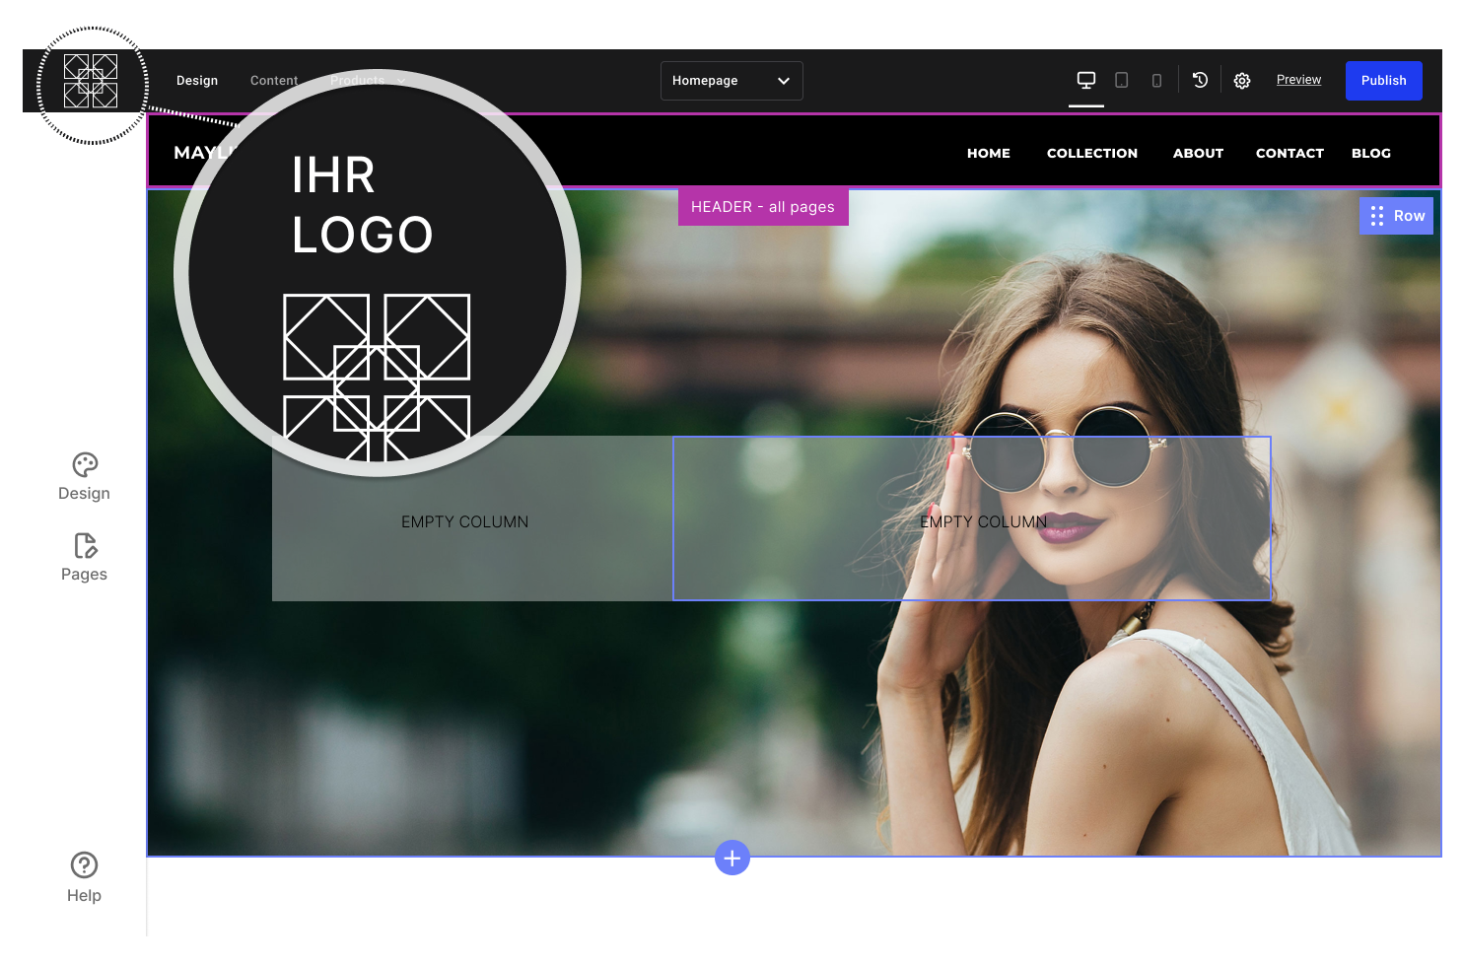Select CONTACT in the site navigation
The height and width of the screenshot is (965, 1463).
pyautogui.click(x=1289, y=153)
